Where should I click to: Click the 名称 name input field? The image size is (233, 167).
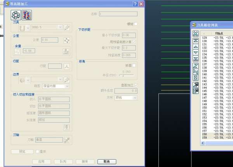(x=118, y=14)
